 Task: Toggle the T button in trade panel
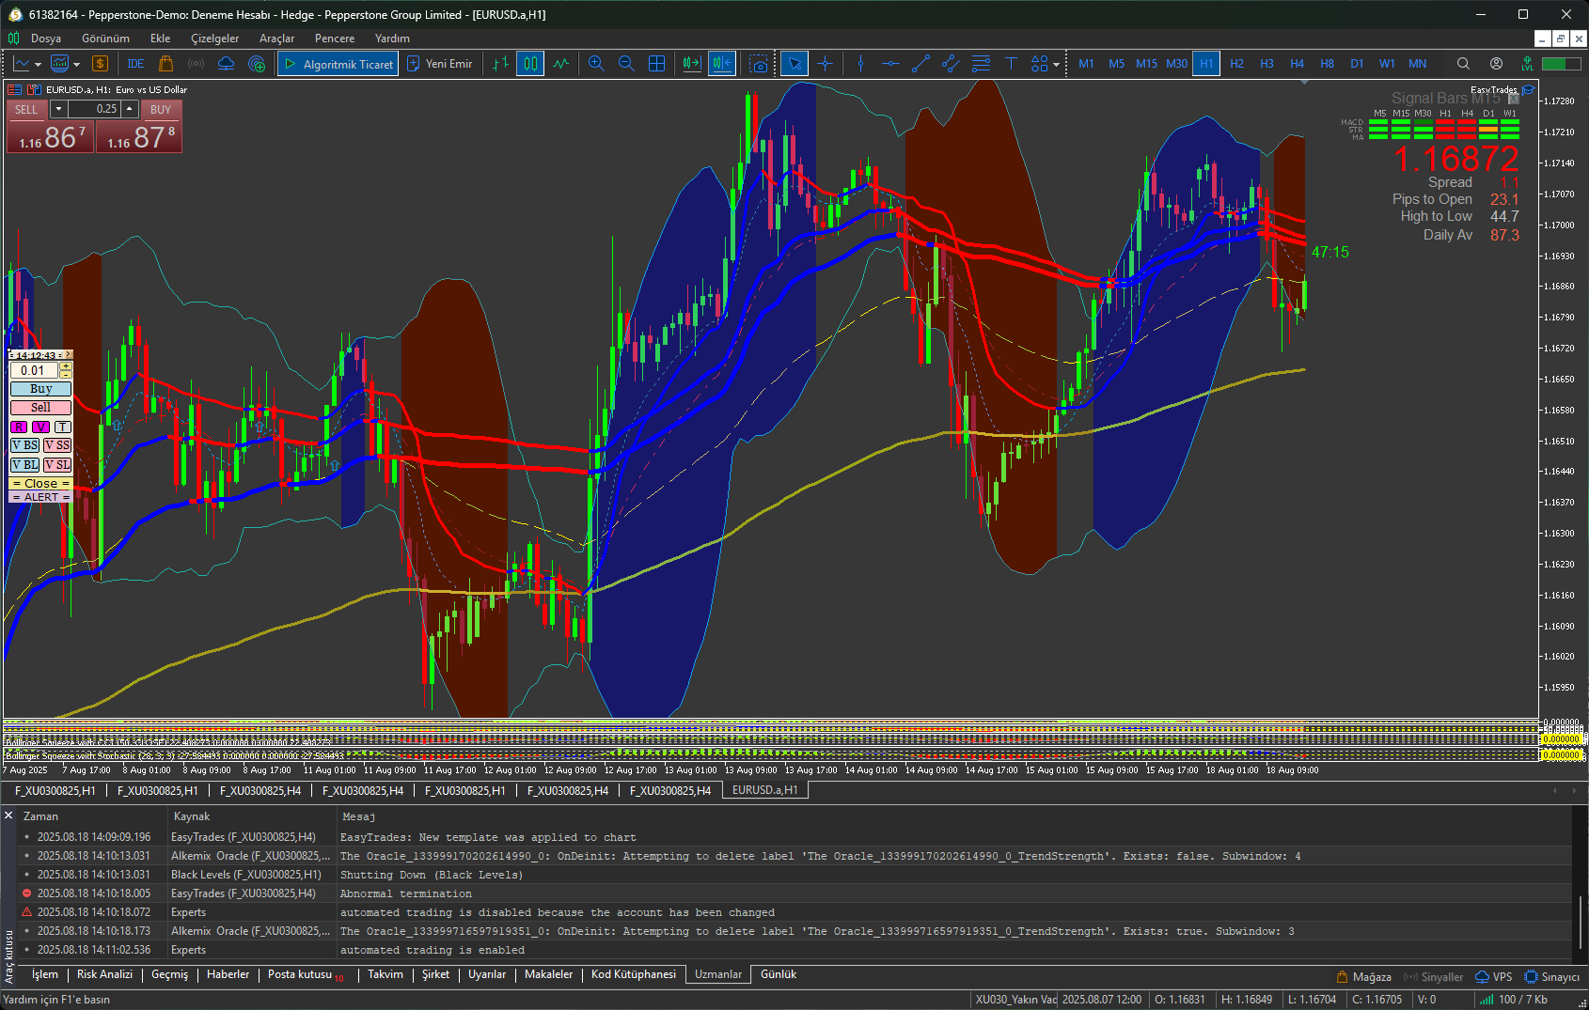click(62, 427)
